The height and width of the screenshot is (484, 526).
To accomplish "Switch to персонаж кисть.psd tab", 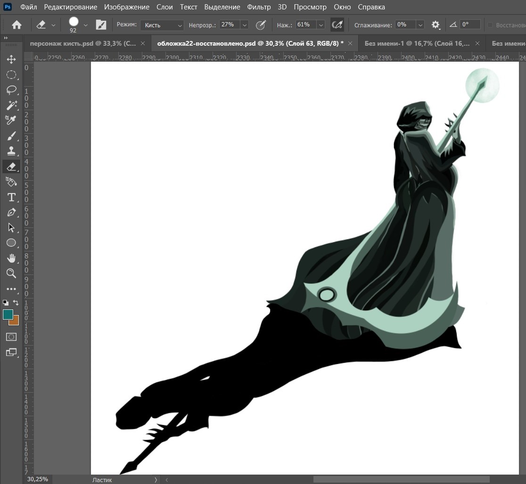I will tap(83, 43).
